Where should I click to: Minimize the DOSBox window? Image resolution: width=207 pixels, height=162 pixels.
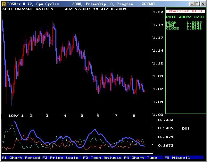tap(192, 4)
